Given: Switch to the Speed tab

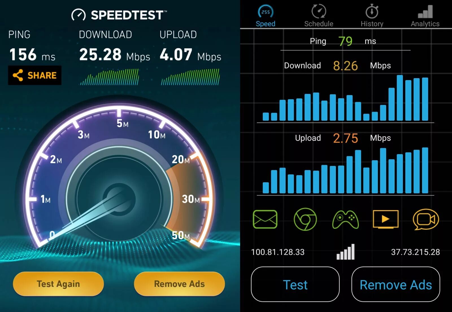Looking at the screenshot, I should (x=266, y=16).
